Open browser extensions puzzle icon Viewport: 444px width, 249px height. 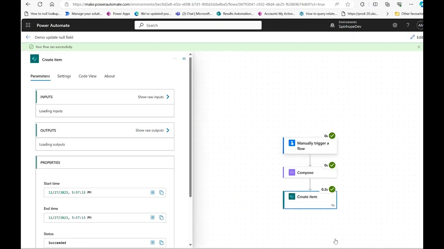tap(362, 4)
